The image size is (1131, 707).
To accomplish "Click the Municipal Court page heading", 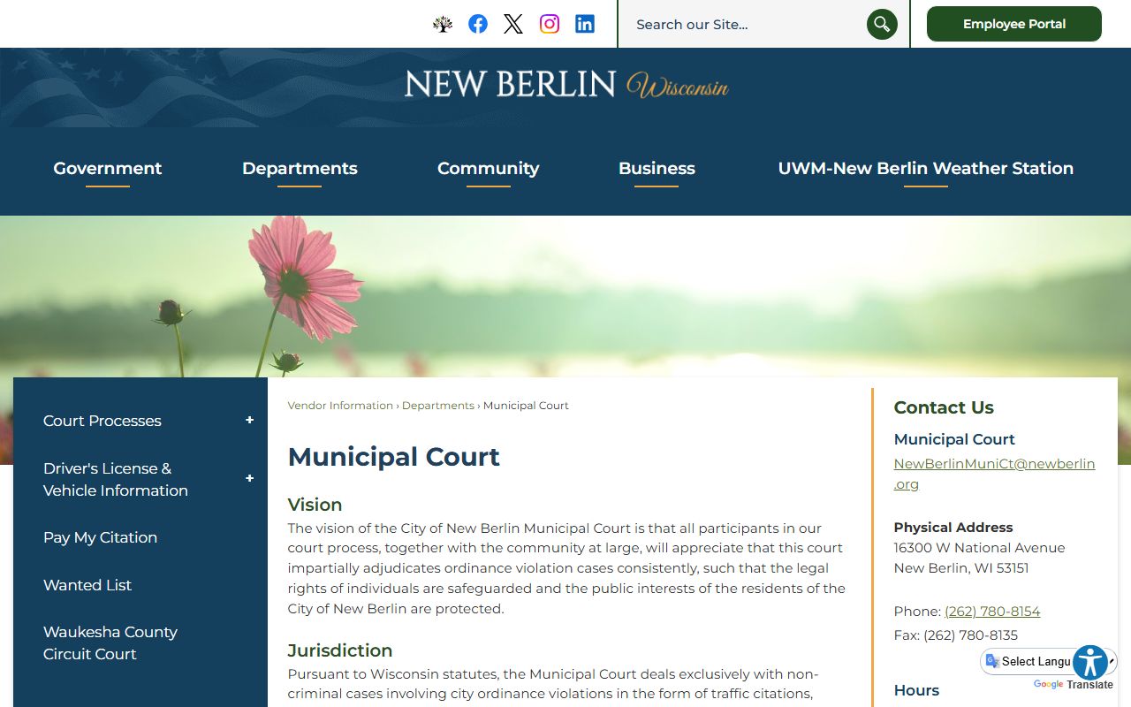I will (x=394, y=457).
